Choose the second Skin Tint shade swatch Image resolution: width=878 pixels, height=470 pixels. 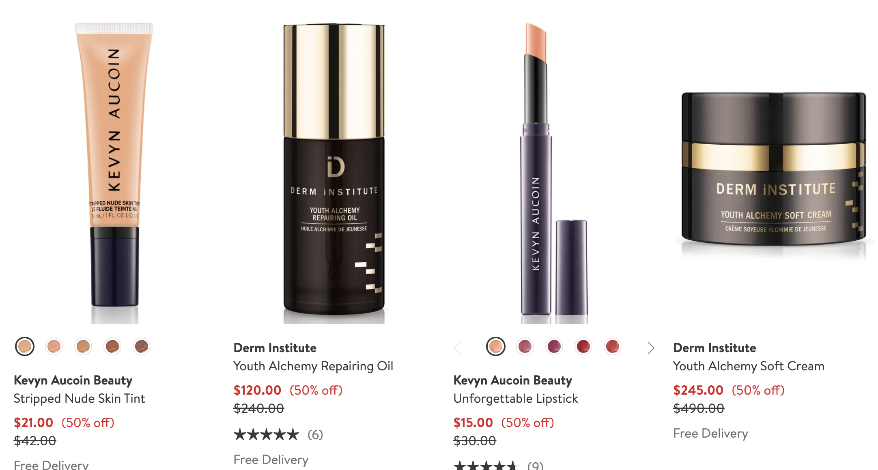click(x=54, y=347)
